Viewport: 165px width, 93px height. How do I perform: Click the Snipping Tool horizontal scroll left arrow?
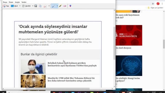point(3,89)
